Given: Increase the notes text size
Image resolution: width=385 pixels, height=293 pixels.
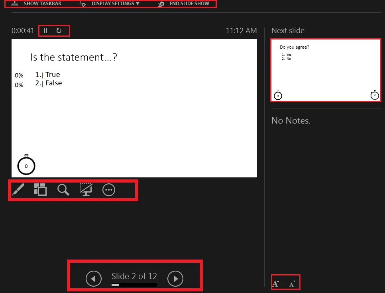Looking at the screenshot, I should pos(276,283).
